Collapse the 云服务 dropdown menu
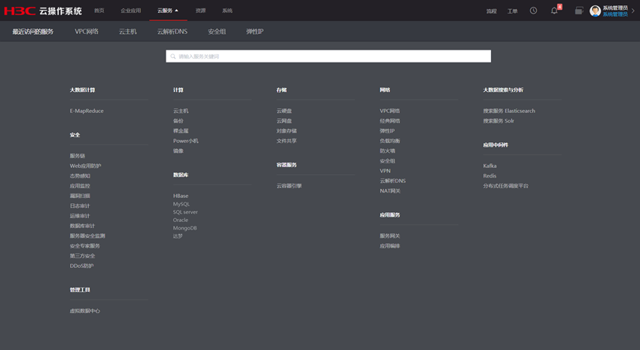Viewport: 640px width, 350px height. (x=168, y=11)
